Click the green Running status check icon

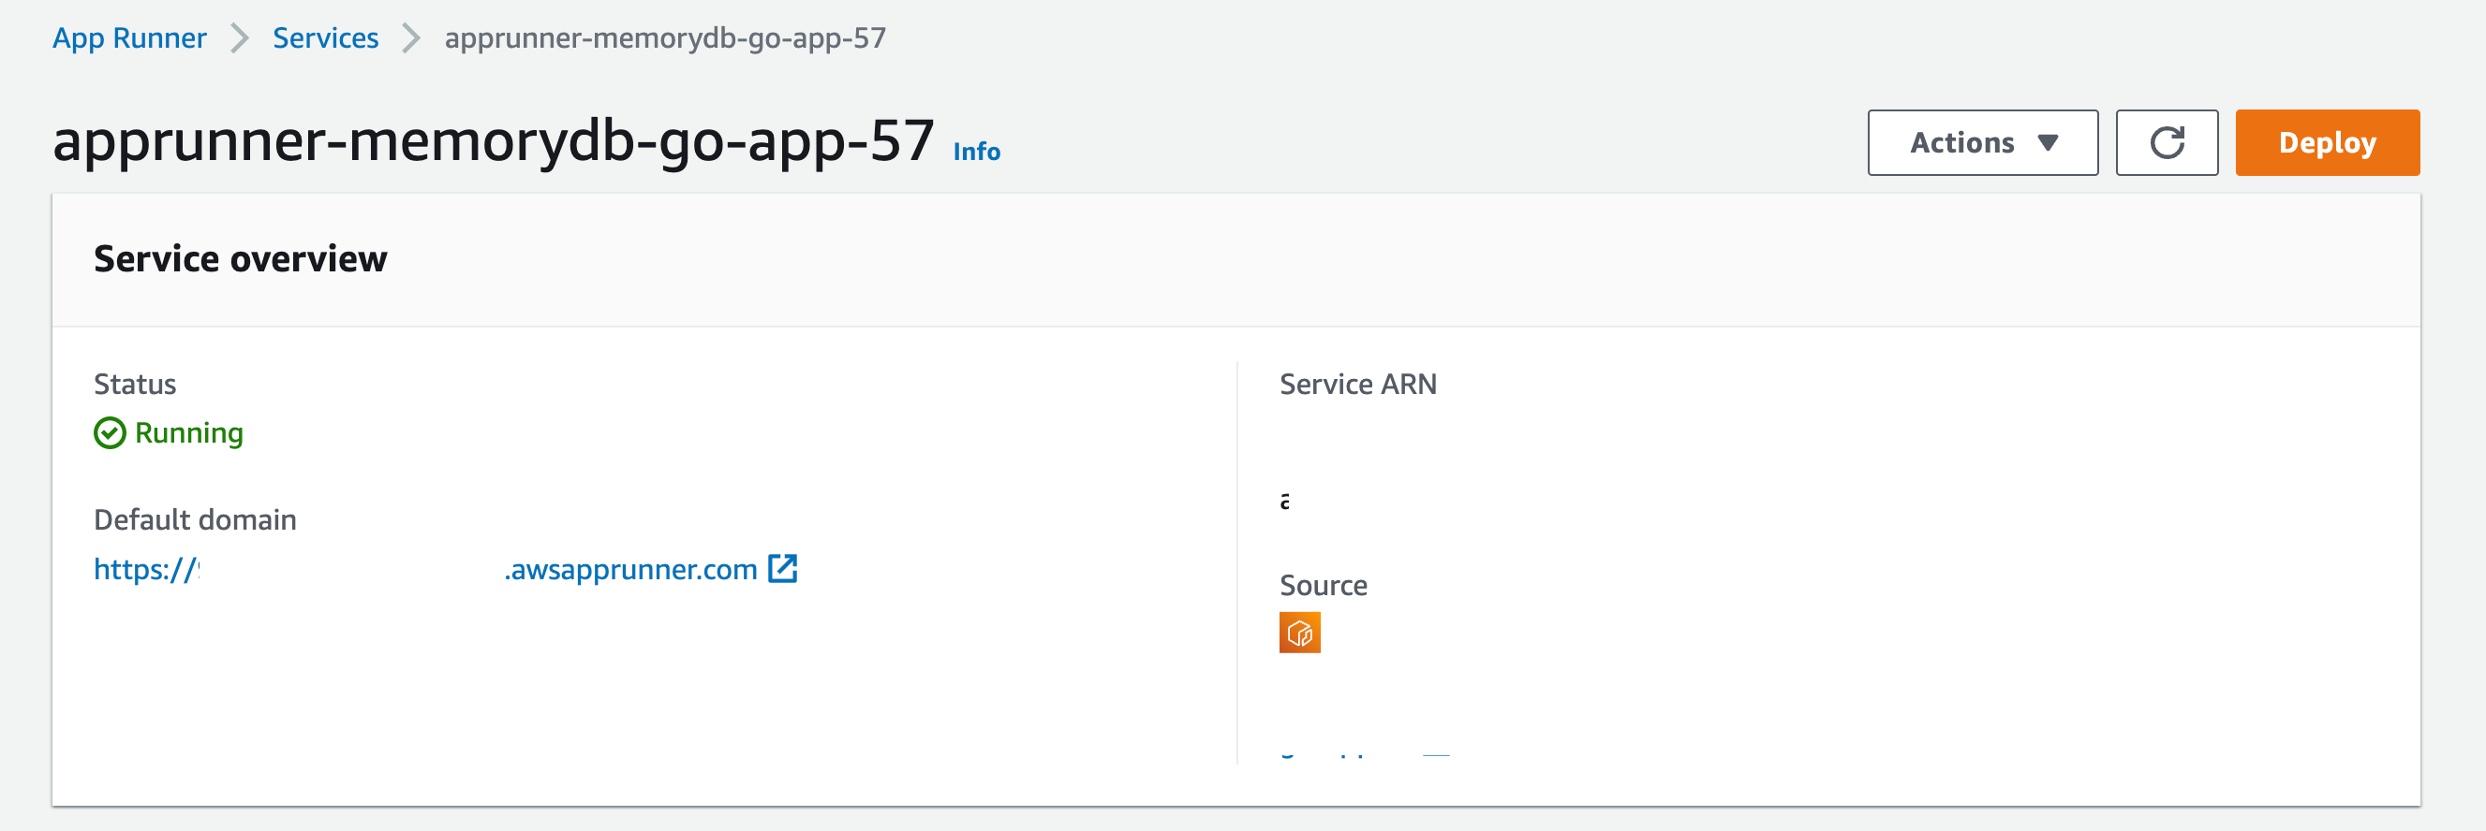click(x=109, y=433)
